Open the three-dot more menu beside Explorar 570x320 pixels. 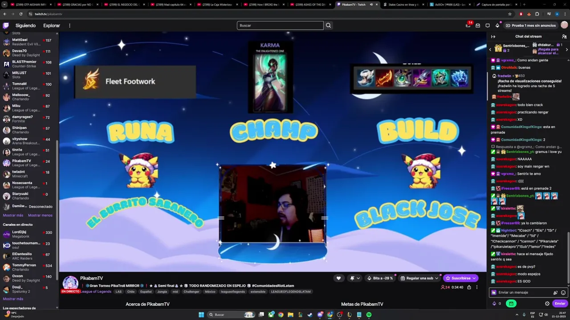coord(69,25)
